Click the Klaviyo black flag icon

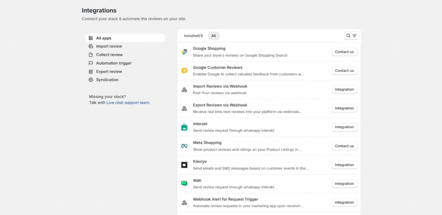(184, 165)
